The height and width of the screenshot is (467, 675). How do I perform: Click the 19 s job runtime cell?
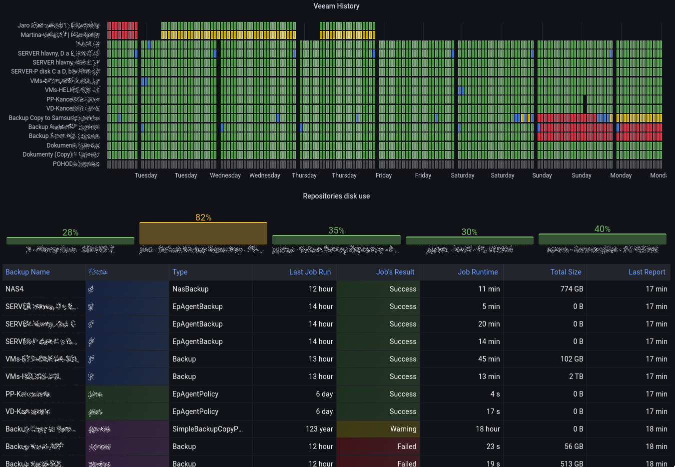[462, 461]
